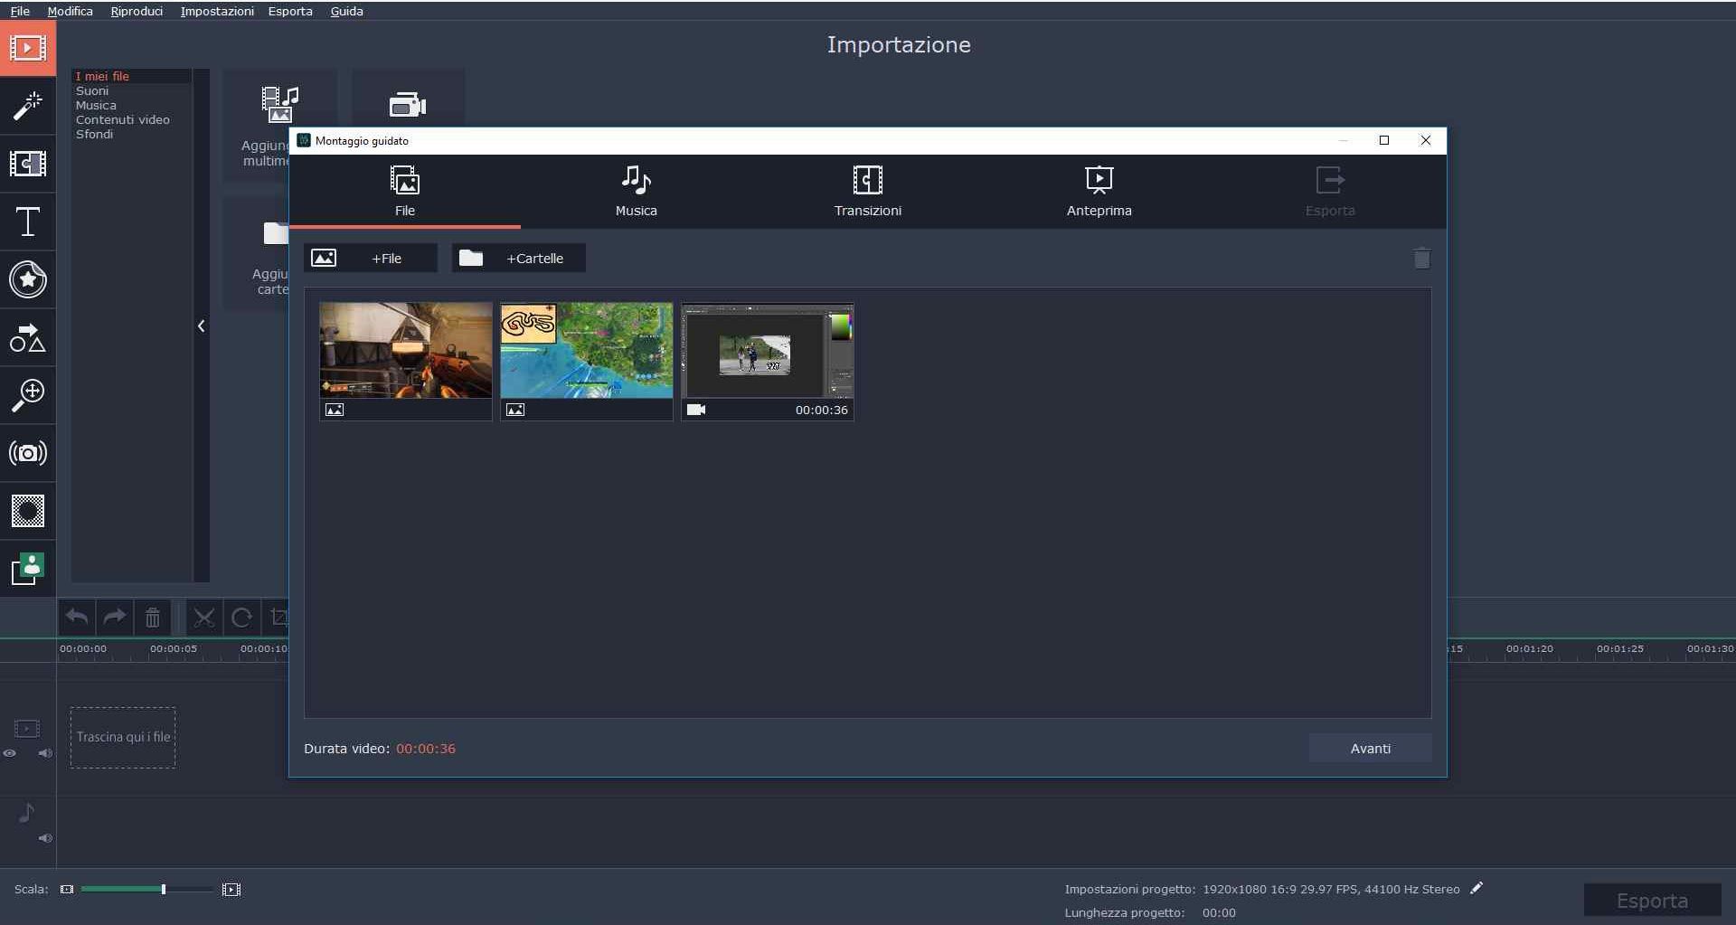Open the Stickers star icon
The width and height of the screenshot is (1736, 925).
27,279
